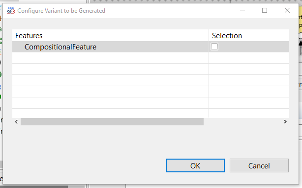Click the greyed-out minimize button in title bar
This screenshot has height=188, width=302.
242,10
